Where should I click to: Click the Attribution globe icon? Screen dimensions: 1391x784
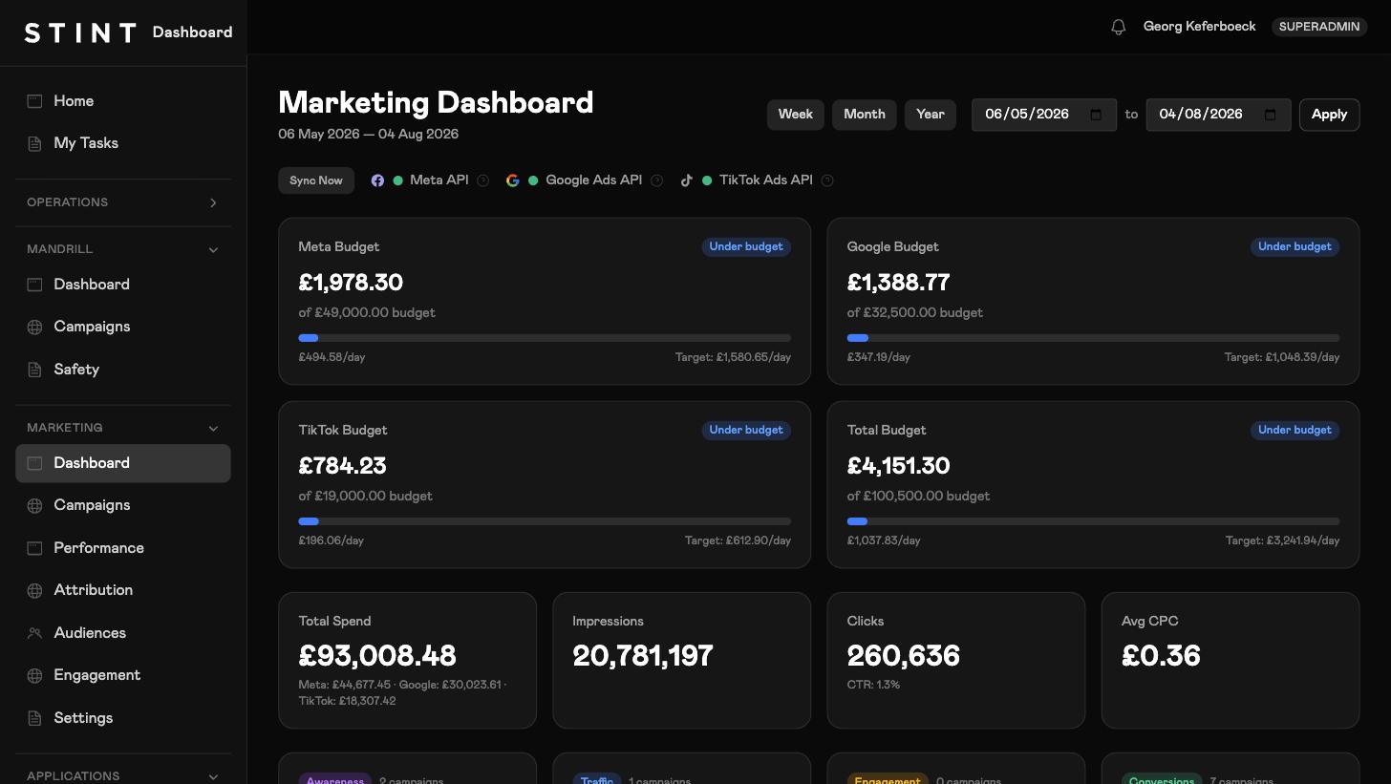pos(34,590)
